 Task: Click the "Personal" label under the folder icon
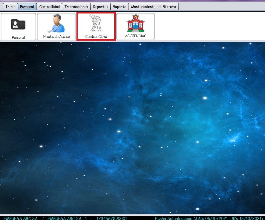(18, 38)
